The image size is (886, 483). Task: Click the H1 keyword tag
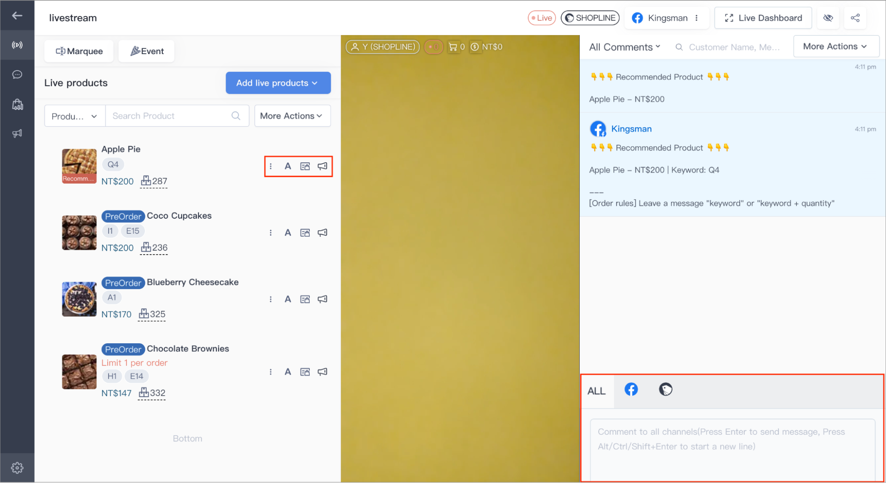pos(112,377)
